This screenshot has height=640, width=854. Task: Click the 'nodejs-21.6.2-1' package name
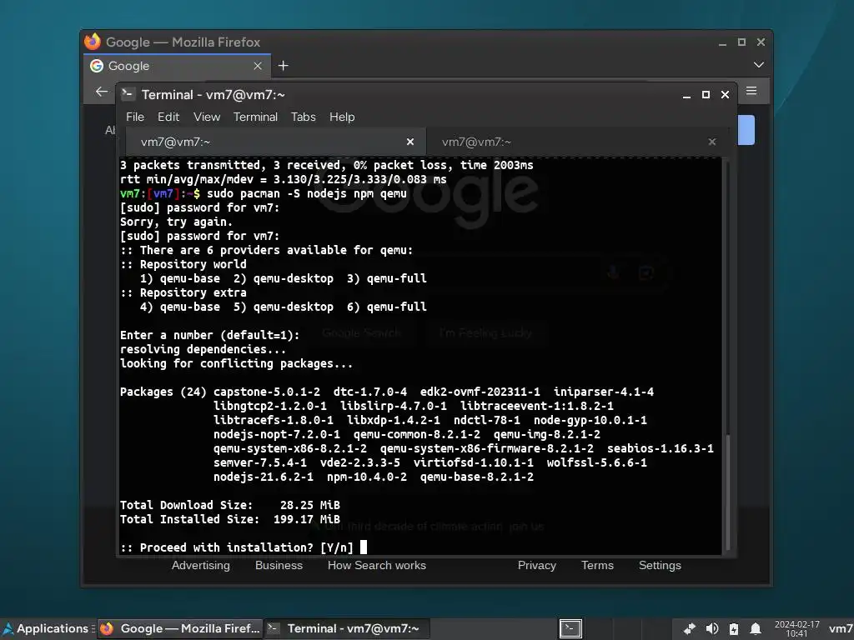[264, 477]
